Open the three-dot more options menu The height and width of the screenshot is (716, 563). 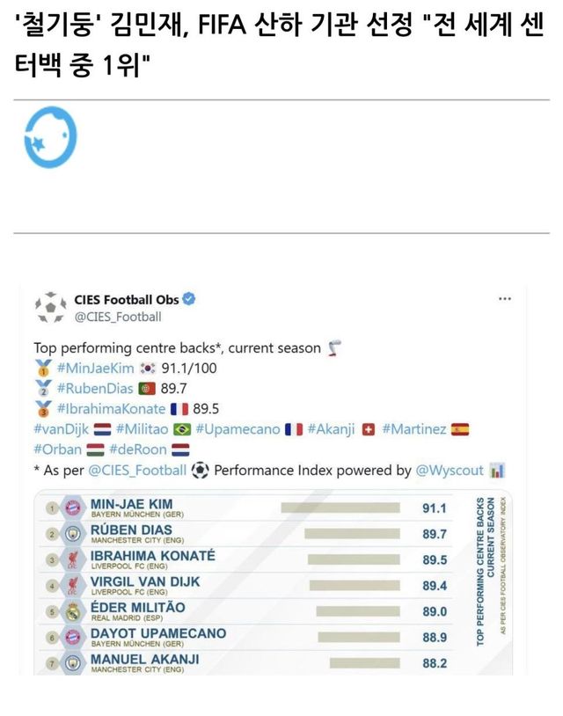(x=505, y=299)
